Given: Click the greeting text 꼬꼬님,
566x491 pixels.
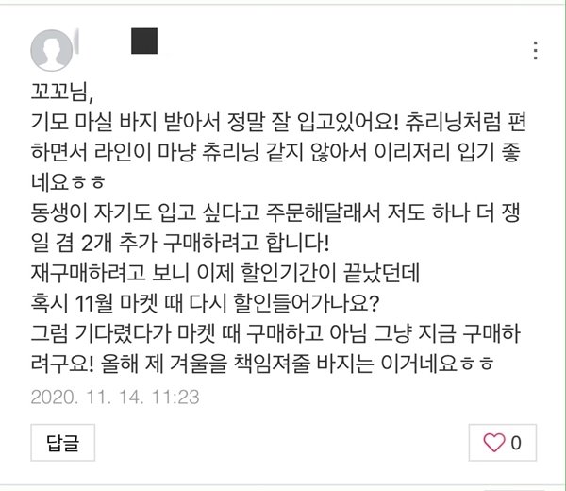Looking at the screenshot, I should pos(62,91).
